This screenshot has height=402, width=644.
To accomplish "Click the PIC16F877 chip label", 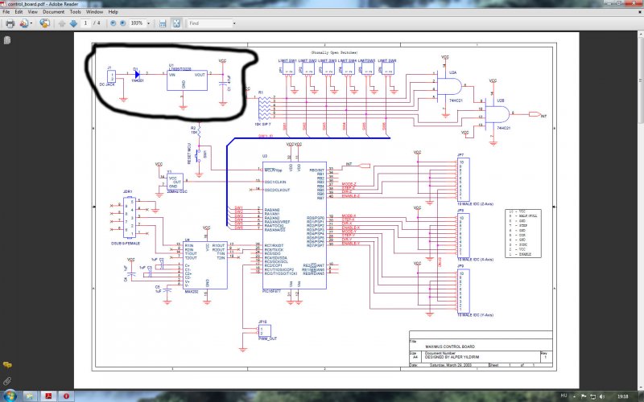I will pyautogui.click(x=271, y=291).
